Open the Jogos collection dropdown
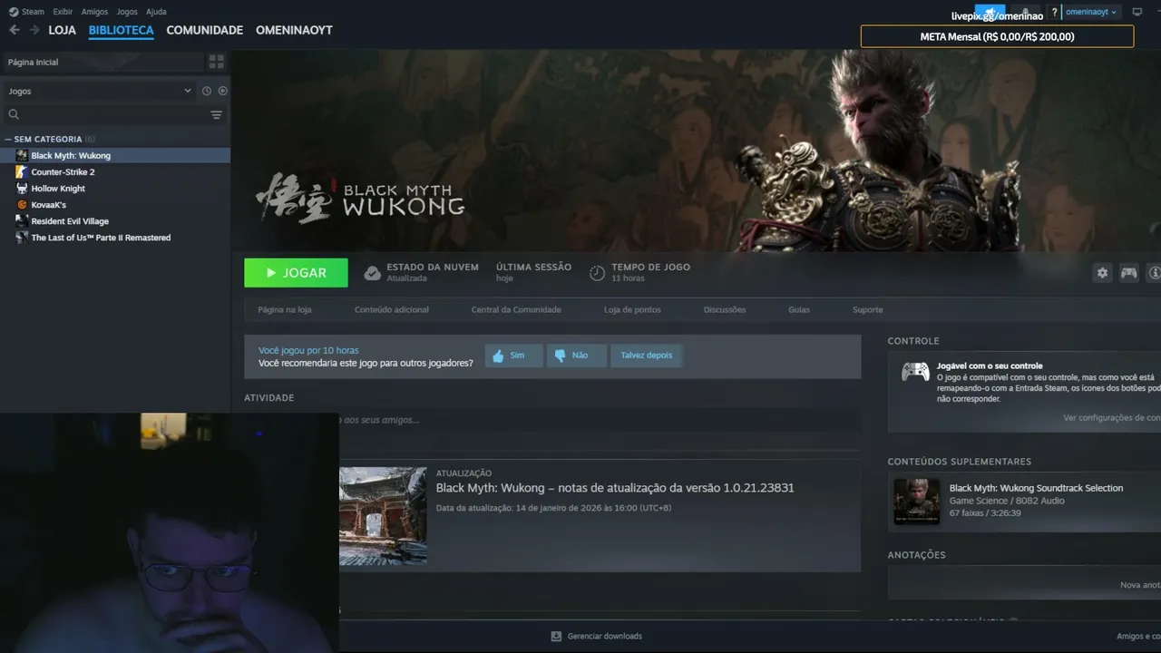This screenshot has height=653, width=1161. tap(101, 91)
